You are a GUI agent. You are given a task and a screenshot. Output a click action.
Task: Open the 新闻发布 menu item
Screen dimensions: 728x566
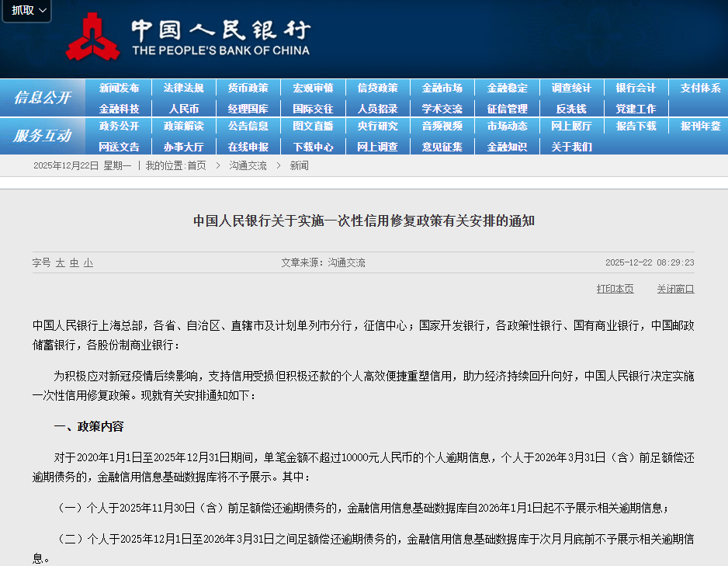point(119,89)
